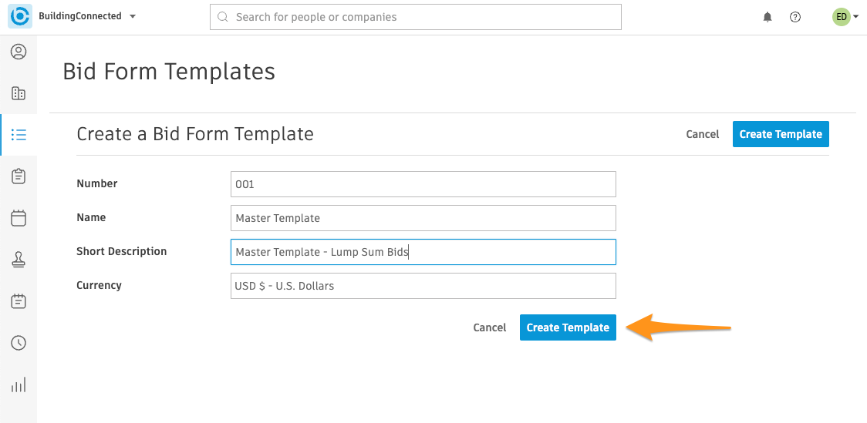
Task: Open the calendar note icon in the sidebar
Action: (19, 301)
